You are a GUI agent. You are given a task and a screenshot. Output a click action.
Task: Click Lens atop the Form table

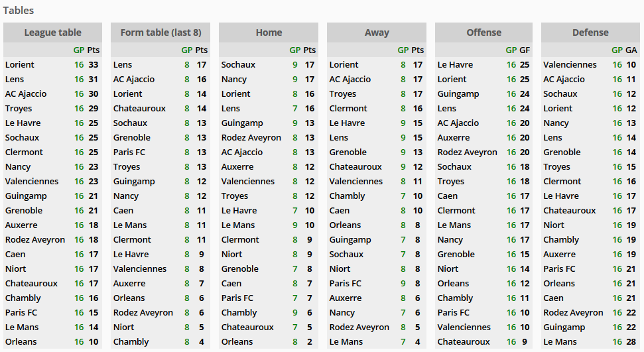pos(123,65)
